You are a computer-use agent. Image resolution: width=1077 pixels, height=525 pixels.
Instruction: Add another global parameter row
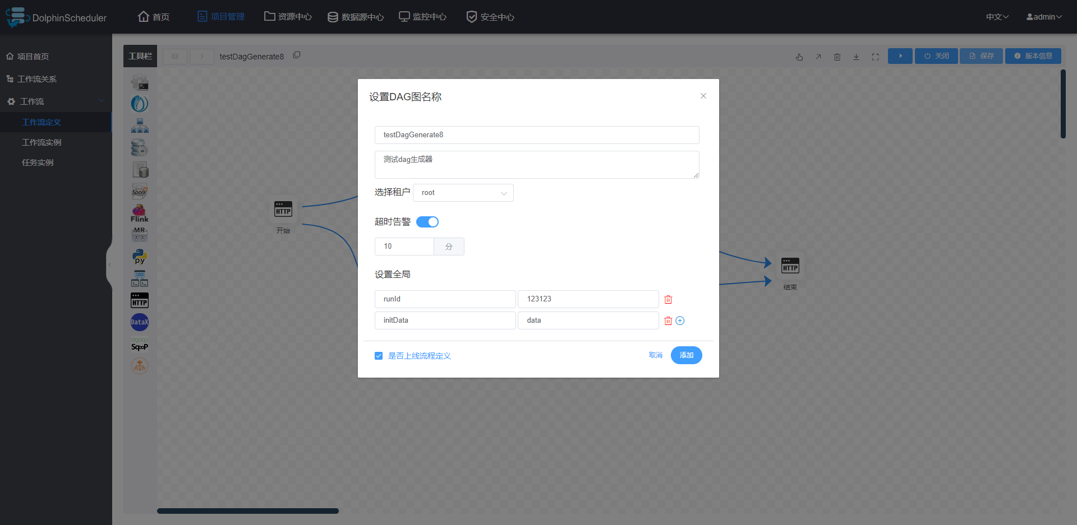680,320
